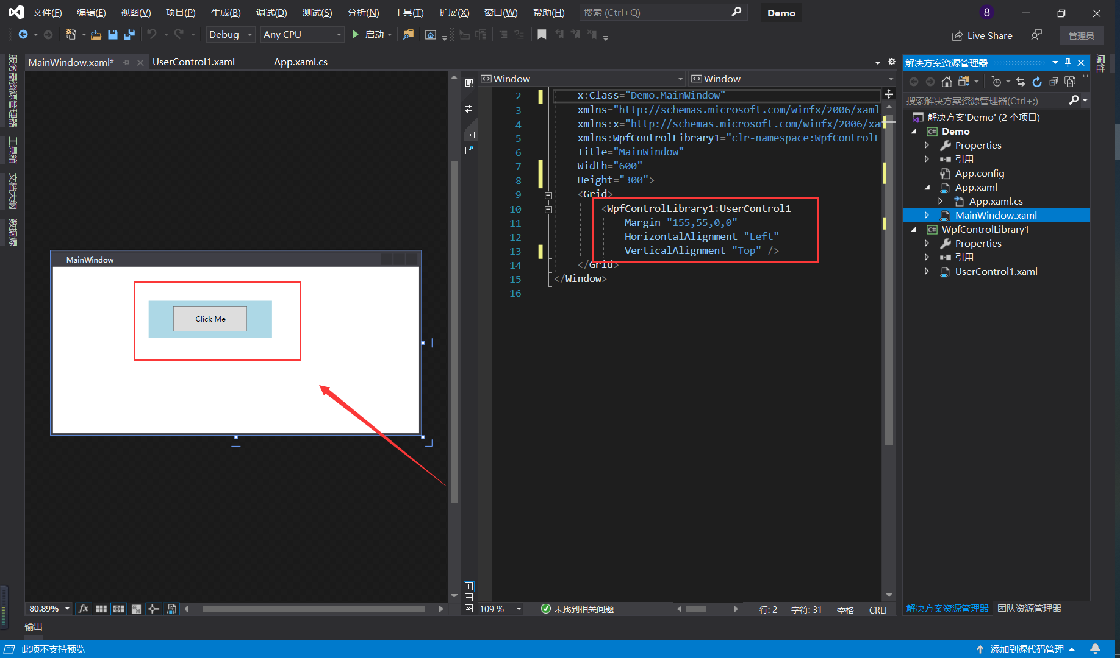Screen dimensions: 1120x658
Task: Switch to the UserControl1.xaml tab
Action: [x=193, y=62]
